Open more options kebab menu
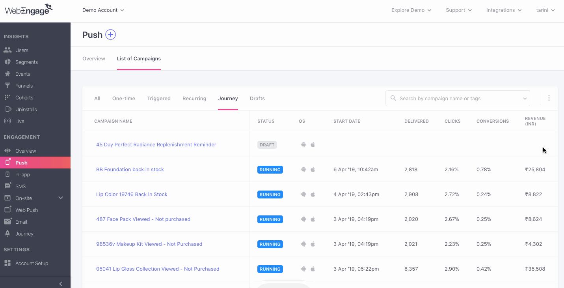 549,98
